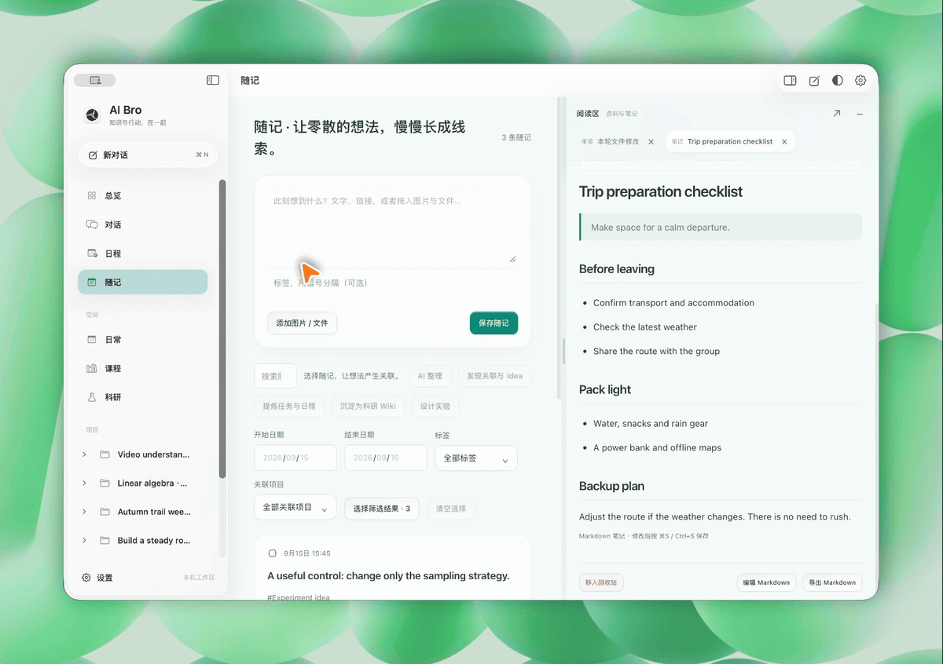The image size is (943, 664).
Task: Open 课程 space in sidebar
Action: point(143,368)
